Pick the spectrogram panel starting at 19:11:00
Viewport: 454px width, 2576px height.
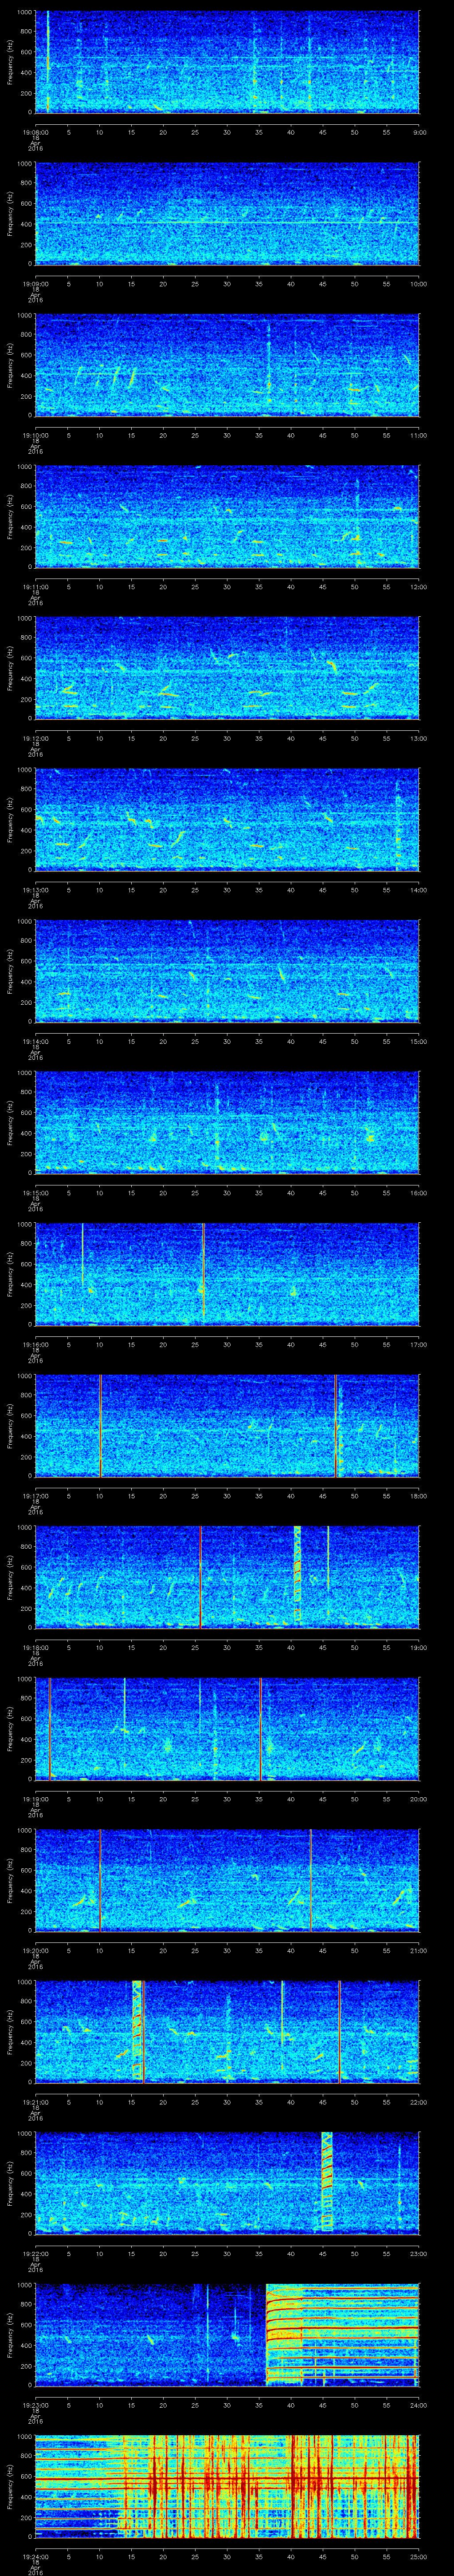pos(227,516)
